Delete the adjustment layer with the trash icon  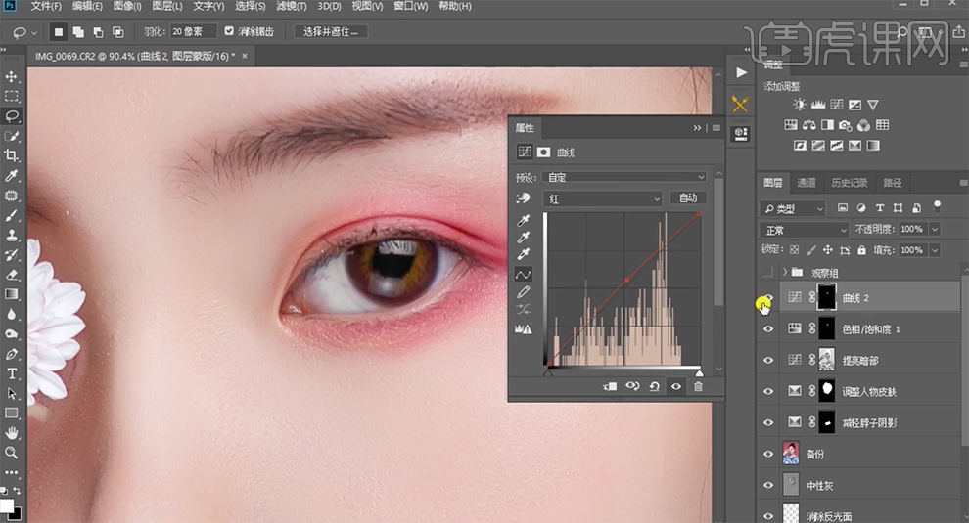698,386
